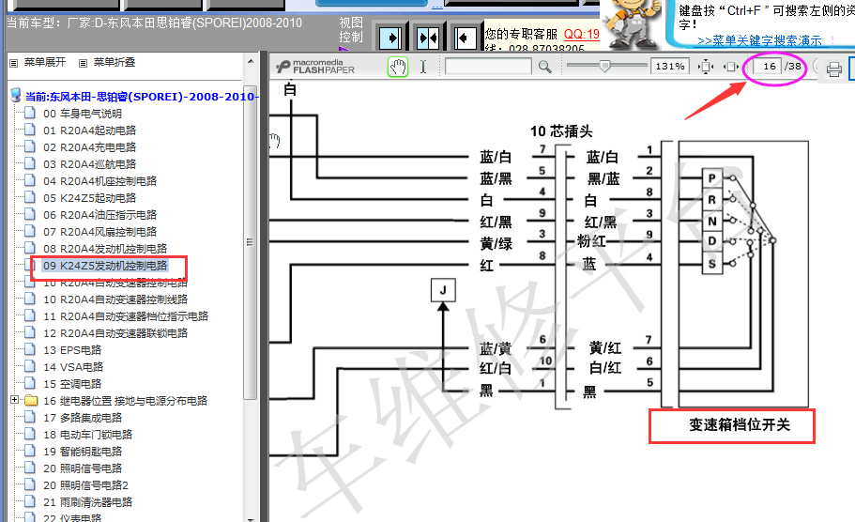Click document icon of 13 EPS电路
Viewport: 855px width, 522px height.
30,349
